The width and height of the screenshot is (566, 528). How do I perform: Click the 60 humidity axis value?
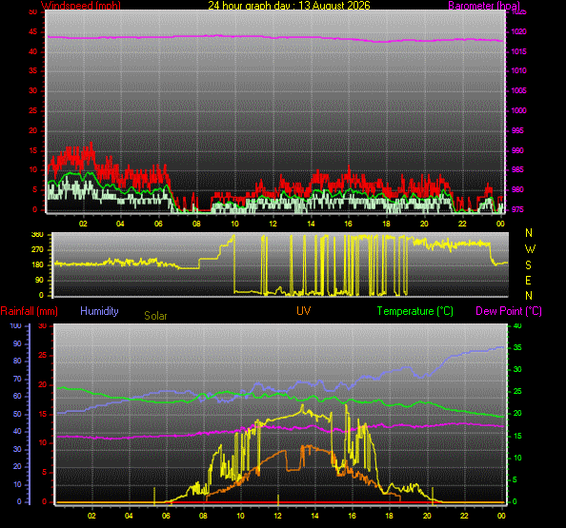pos(17,396)
